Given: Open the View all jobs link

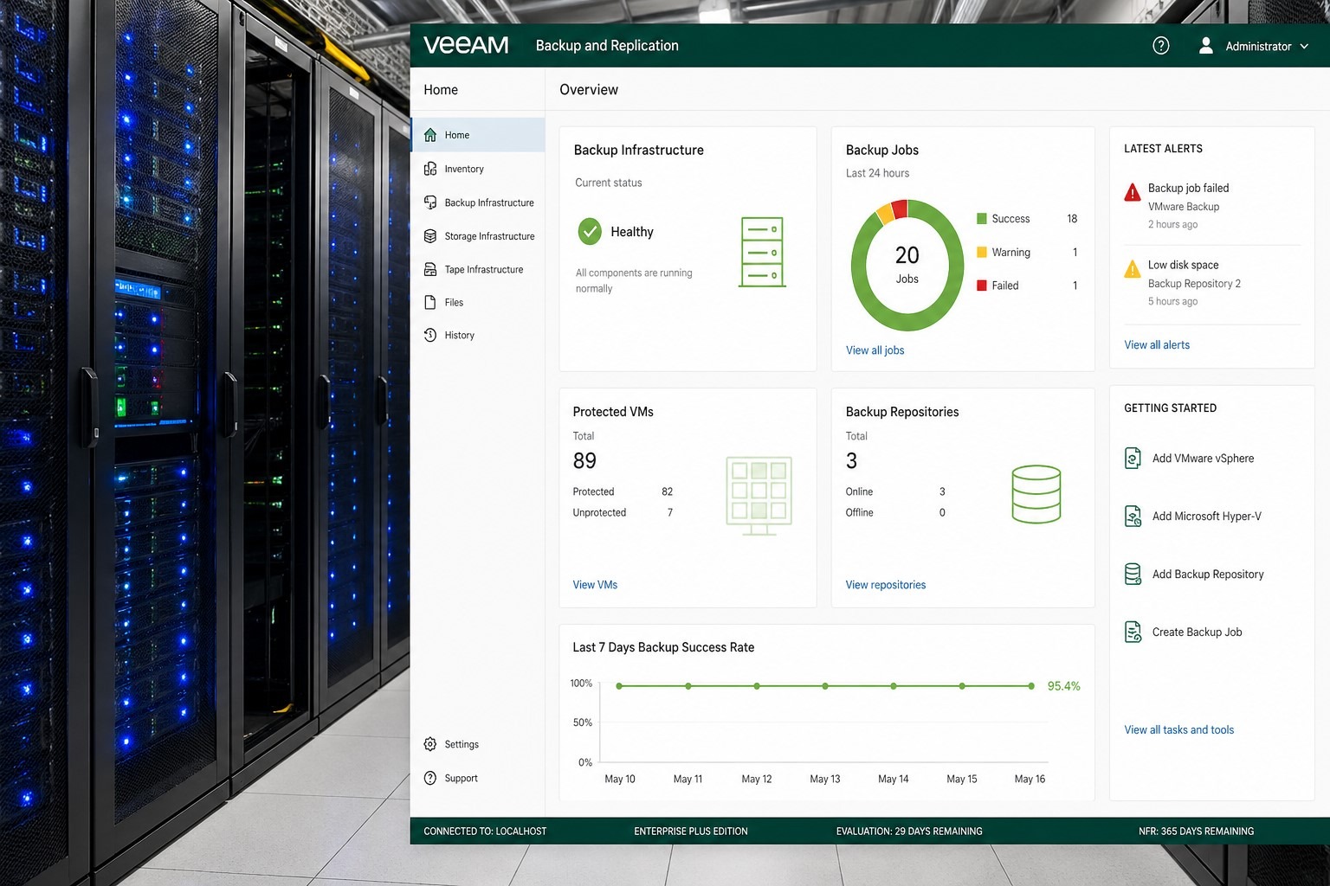Looking at the screenshot, I should point(875,350).
